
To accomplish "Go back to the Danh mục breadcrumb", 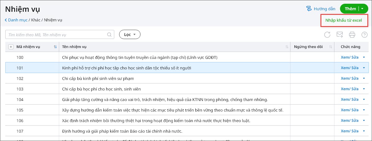I will 16,20.
